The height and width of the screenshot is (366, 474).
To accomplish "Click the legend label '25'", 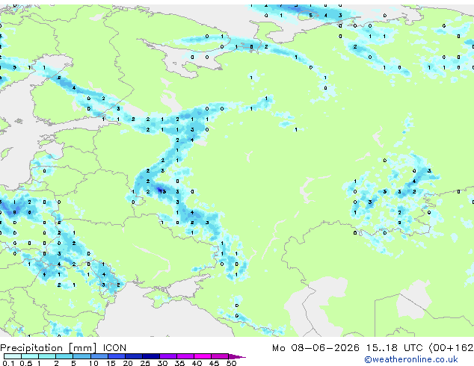I will coord(145,363).
